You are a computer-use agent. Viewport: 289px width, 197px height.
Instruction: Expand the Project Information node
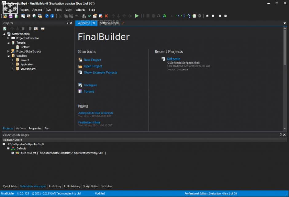point(8,38)
